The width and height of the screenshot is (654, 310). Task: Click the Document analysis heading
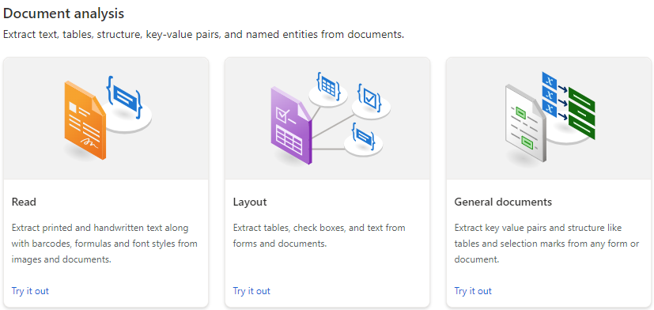[63, 13]
